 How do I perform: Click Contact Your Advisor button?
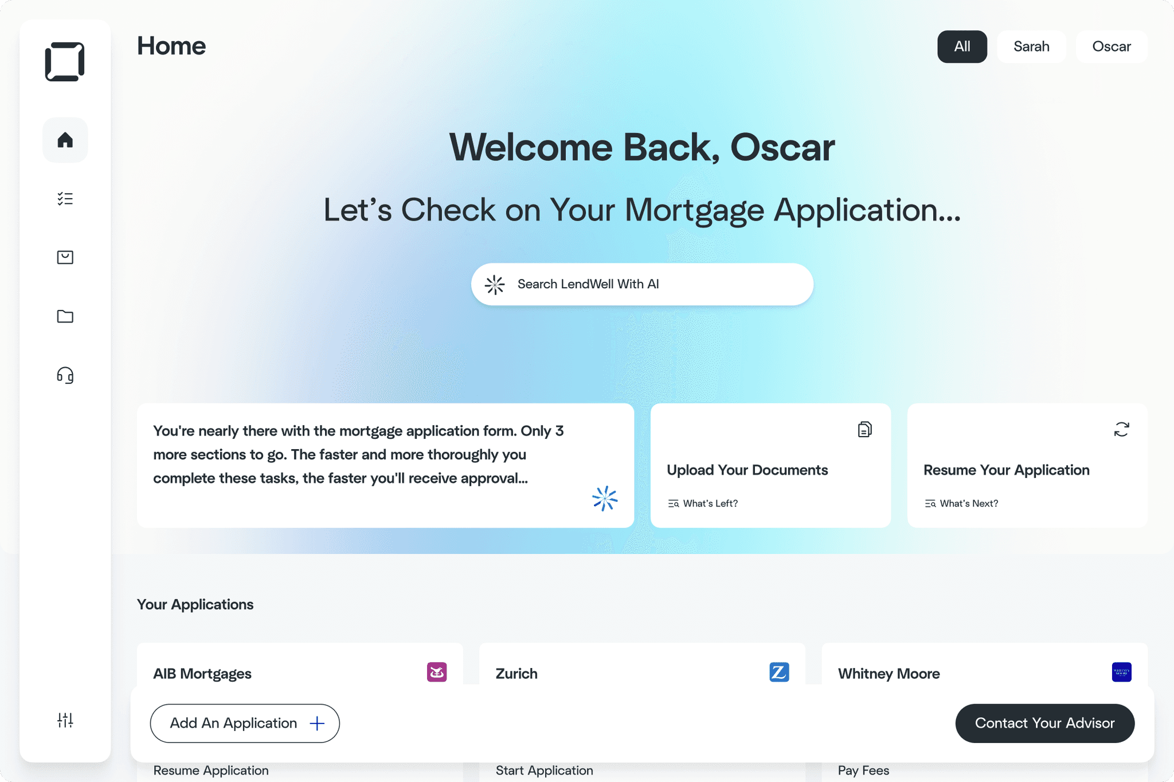tap(1045, 722)
